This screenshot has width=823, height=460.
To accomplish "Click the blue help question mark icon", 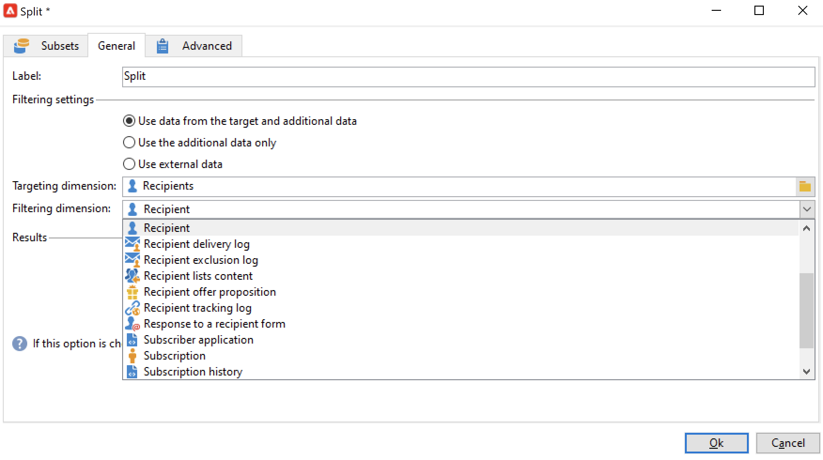I will pyautogui.click(x=20, y=344).
